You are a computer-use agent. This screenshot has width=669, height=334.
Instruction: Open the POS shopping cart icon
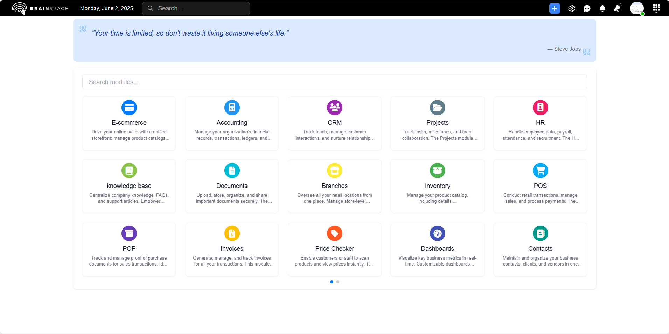pyautogui.click(x=540, y=170)
